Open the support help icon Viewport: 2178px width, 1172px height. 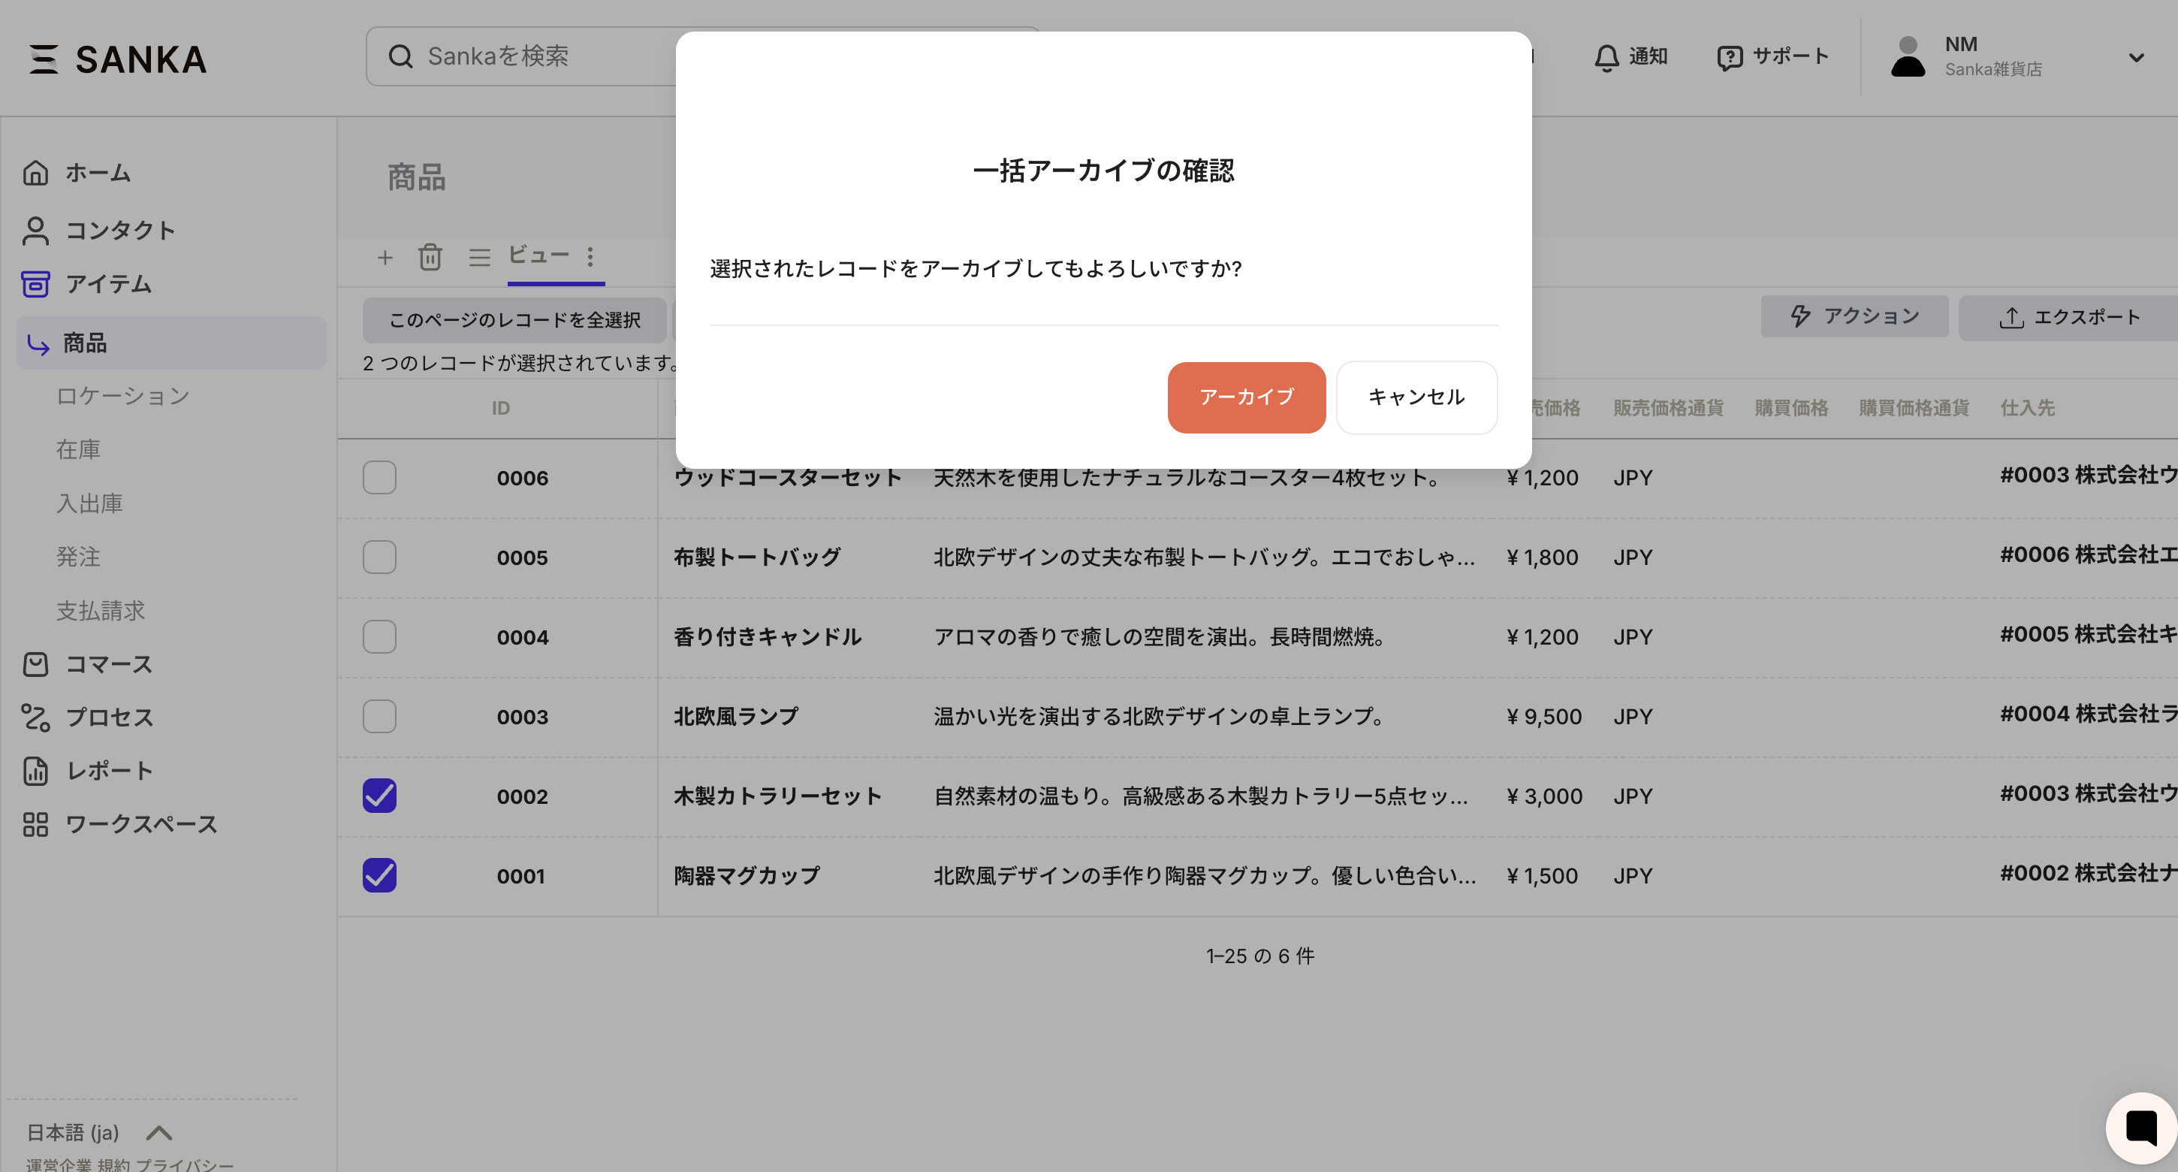click(1729, 58)
